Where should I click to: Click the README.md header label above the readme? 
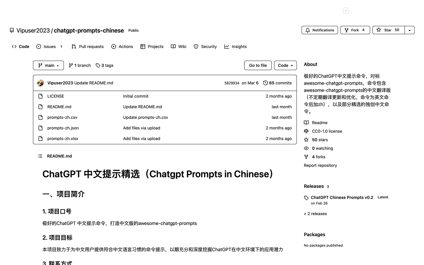(59, 156)
